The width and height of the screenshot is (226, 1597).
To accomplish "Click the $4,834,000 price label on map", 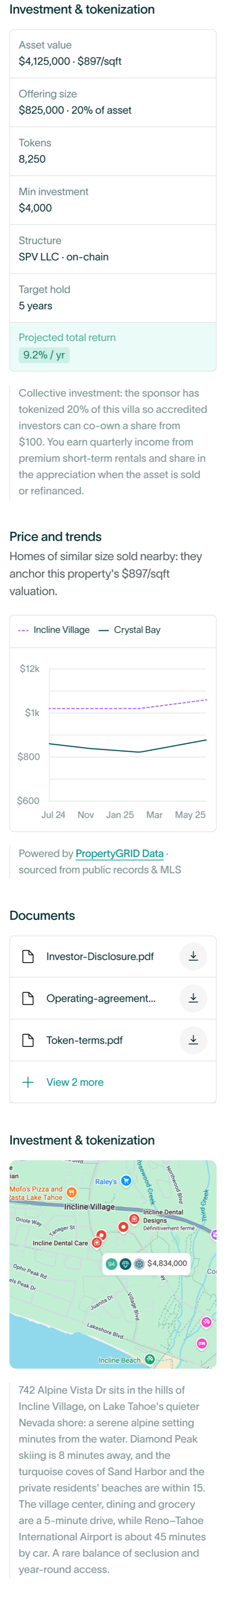I will [x=166, y=1263].
